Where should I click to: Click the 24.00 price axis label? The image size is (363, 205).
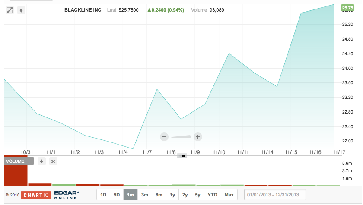pos(347,68)
